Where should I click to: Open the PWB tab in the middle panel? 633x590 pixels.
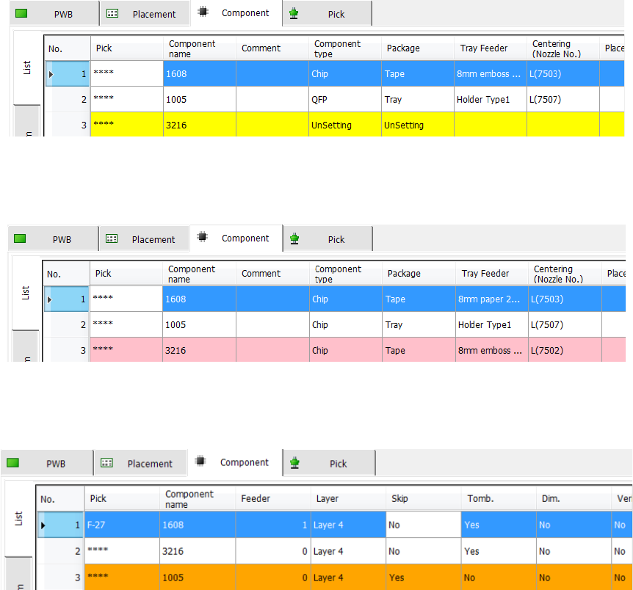tap(53, 239)
